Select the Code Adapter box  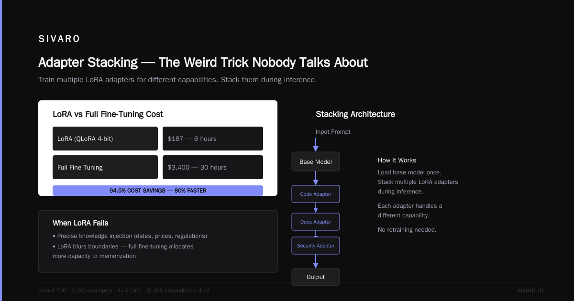click(x=316, y=194)
